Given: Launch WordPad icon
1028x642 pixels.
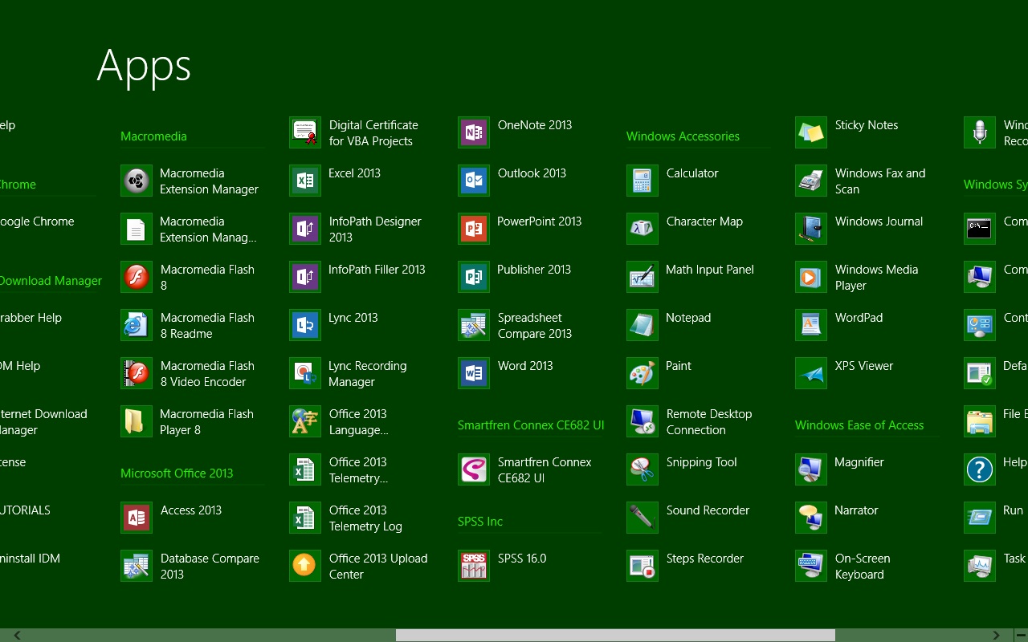Looking at the screenshot, I should [x=811, y=325].
